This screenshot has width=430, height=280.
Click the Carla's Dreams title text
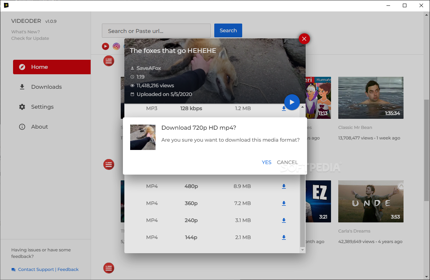354,231
